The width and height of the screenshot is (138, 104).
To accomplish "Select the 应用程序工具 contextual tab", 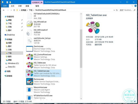I will click(x=37, y=2).
